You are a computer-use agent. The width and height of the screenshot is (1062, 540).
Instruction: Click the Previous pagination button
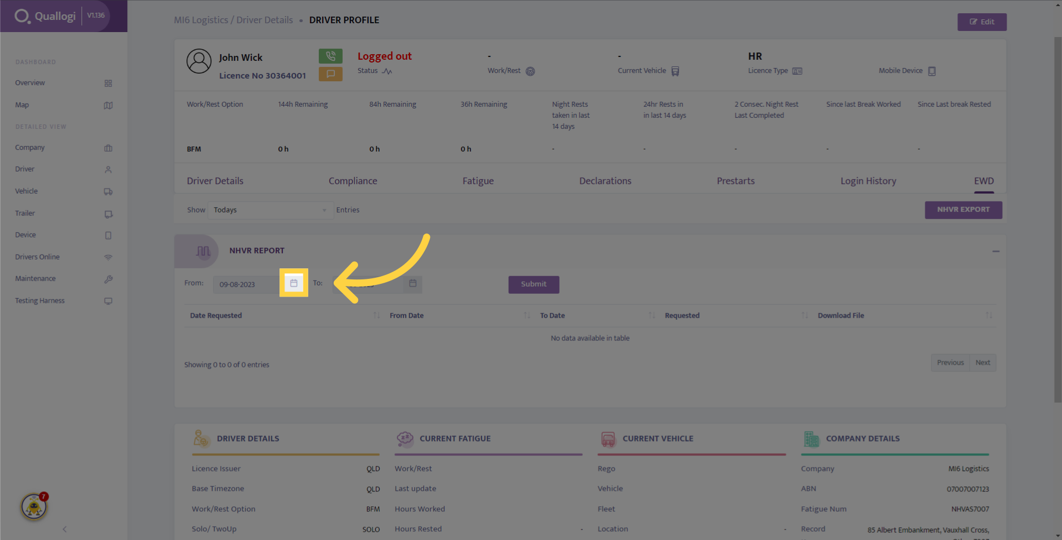tap(950, 363)
